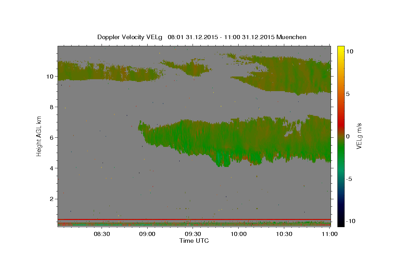The width and height of the screenshot is (409, 272).
Task: Click the 10:30 time tick label
Action: click(x=284, y=234)
